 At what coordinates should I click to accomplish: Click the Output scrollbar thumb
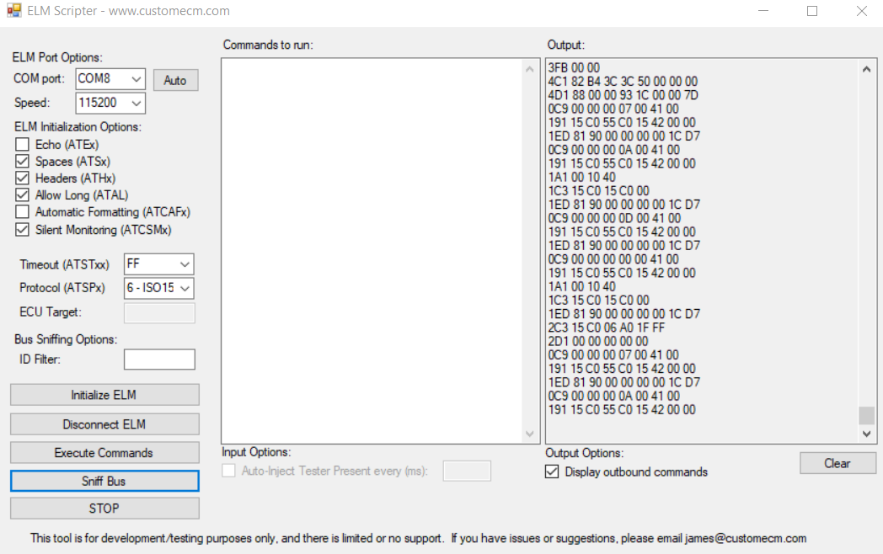click(867, 416)
